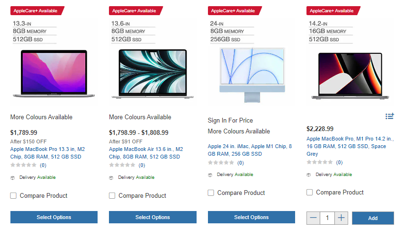Click the minus quantity button
The image size is (414, 229).
[x=313, y=218]
